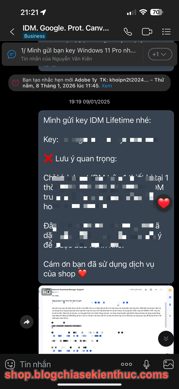The width and height of the screenshot is (179, 389).
Task: Tap the HD badge on the image
Action: [x=47, y=292]
